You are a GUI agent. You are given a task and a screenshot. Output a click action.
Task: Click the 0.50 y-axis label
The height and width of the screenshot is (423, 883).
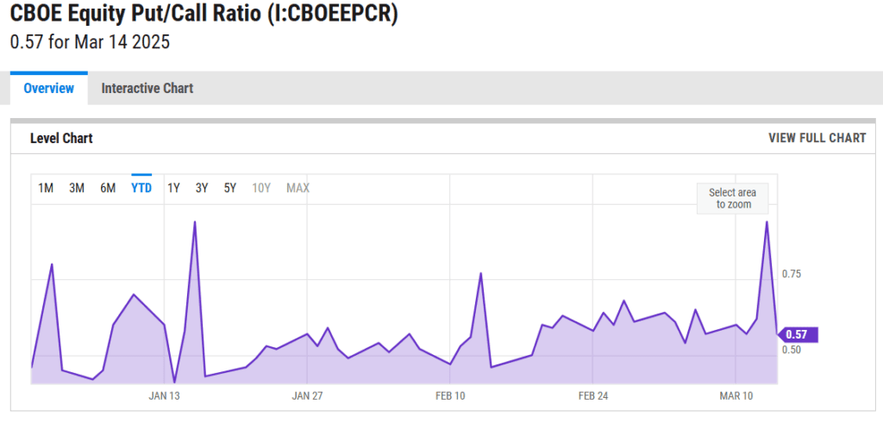[x=792, y=349]
